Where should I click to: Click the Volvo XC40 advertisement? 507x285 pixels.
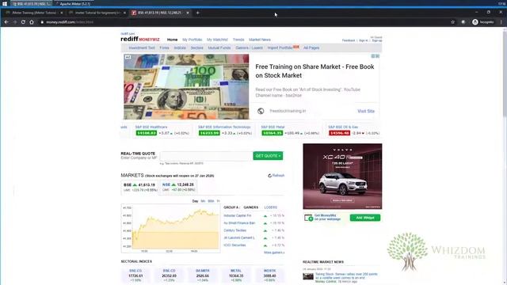click(x=342, y=177)
